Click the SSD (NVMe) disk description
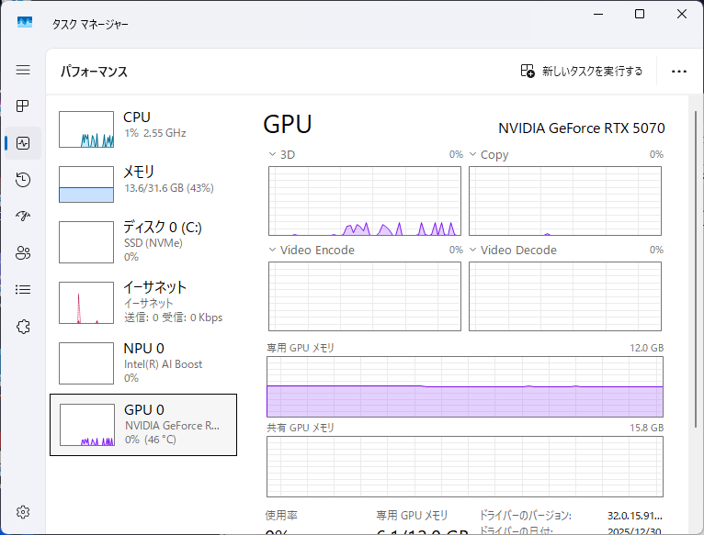 pos(153,243)
